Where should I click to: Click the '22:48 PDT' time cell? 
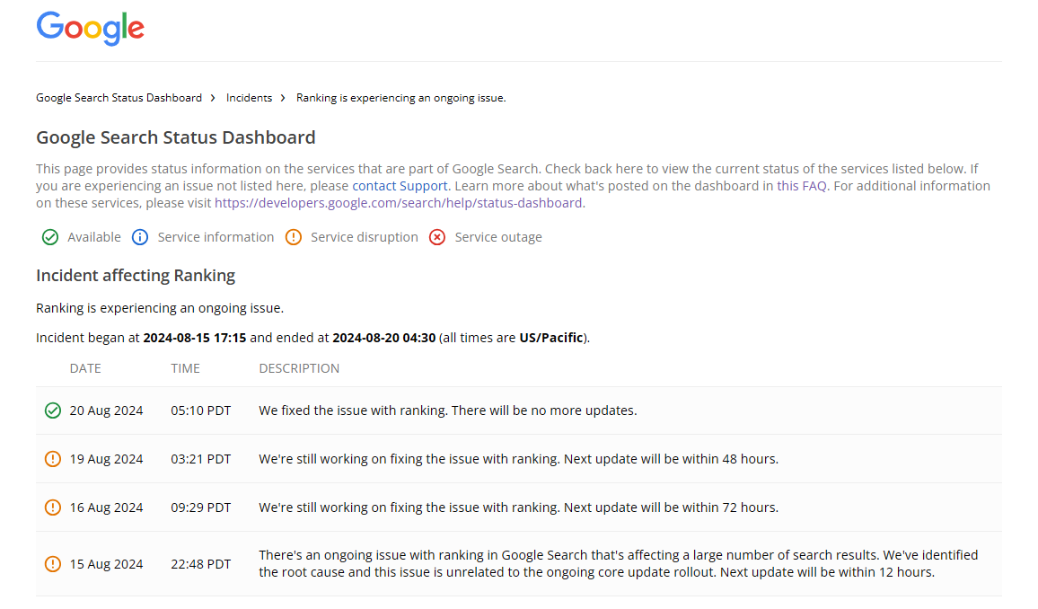click(201, 565)
